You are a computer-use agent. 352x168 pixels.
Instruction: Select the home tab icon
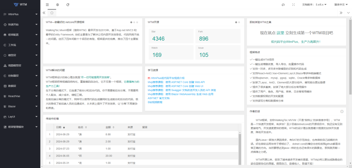(52, 13)
